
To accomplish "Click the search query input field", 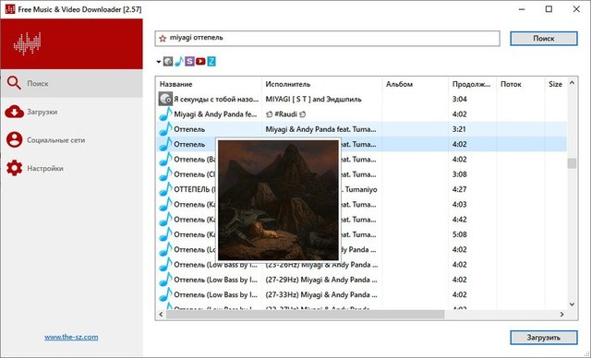I will click(x=327, y=39).
